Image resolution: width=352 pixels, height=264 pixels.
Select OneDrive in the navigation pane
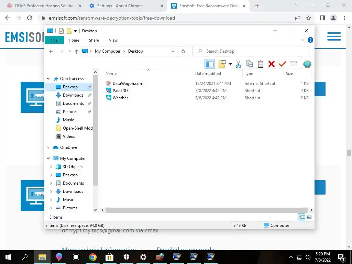point(65,147)
